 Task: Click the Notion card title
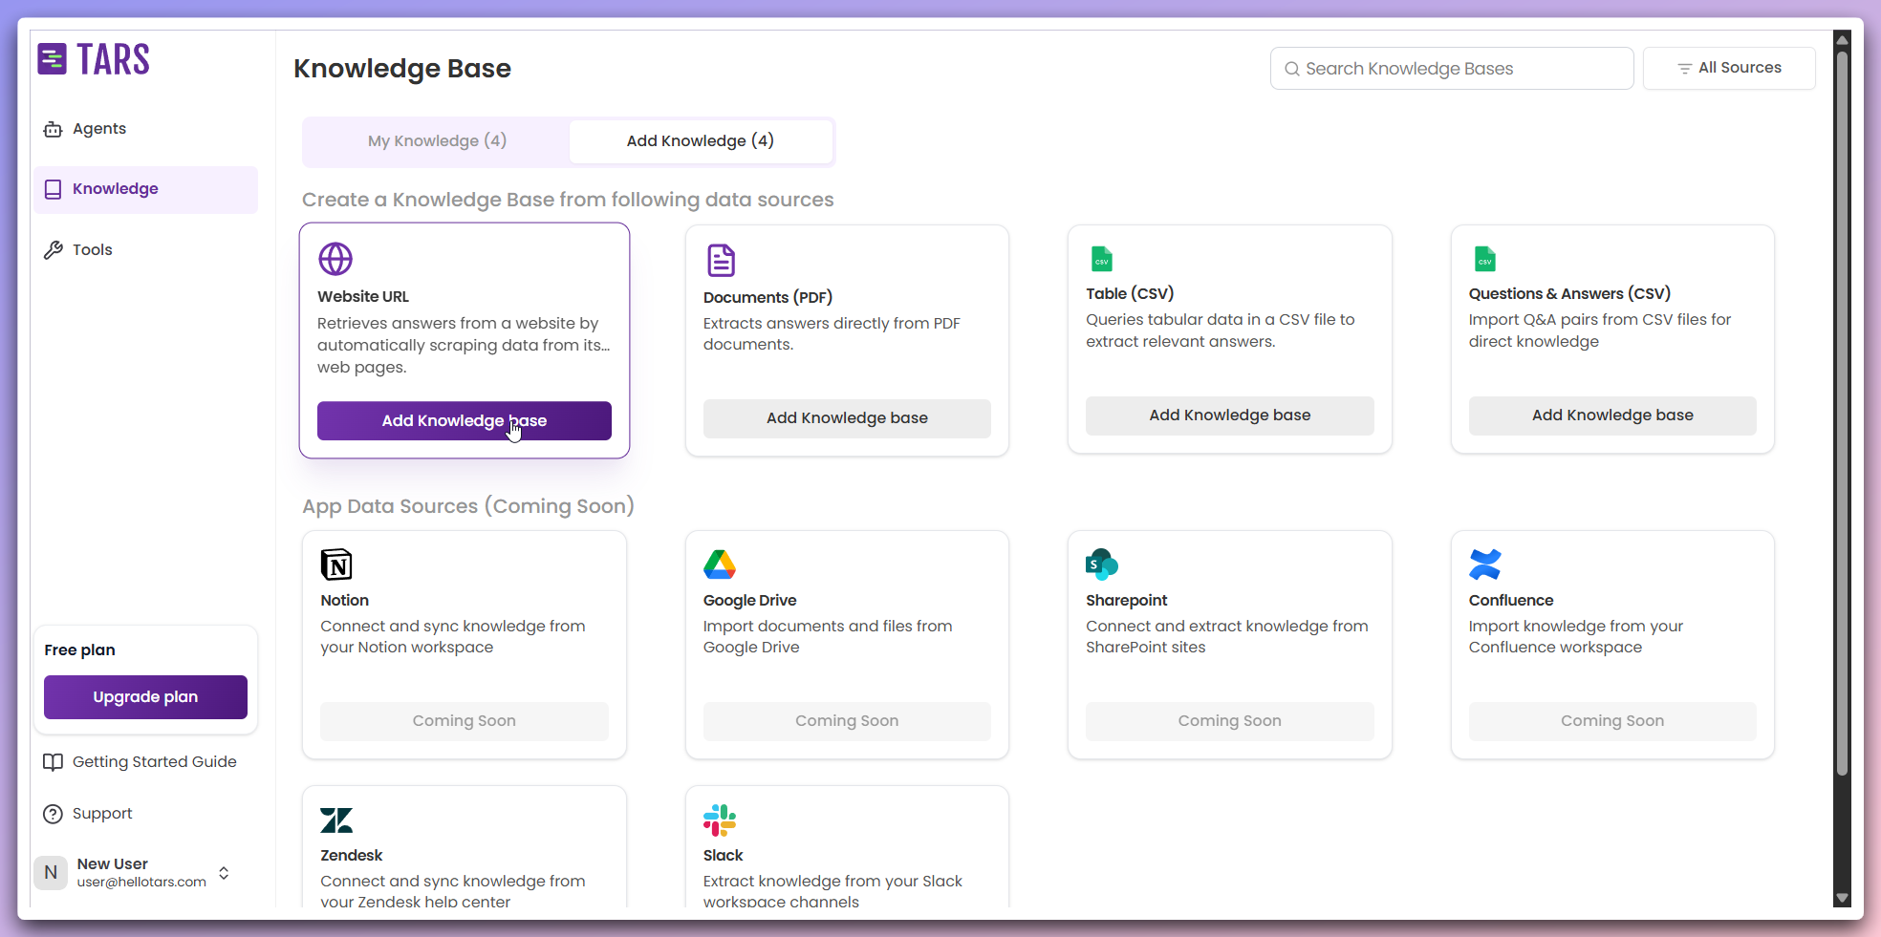click(344, 601)
